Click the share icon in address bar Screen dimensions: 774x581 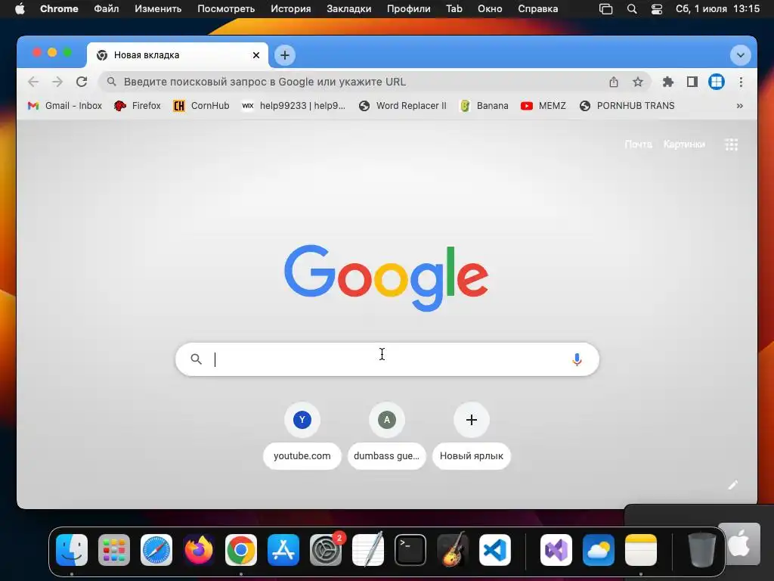tap(614, 82)
